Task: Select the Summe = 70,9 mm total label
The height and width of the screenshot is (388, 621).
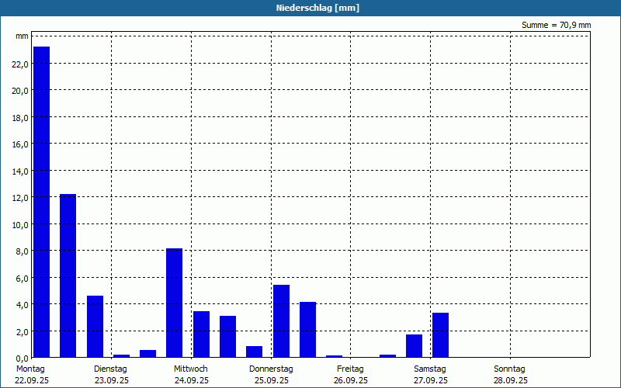Action: click(556, 25)
